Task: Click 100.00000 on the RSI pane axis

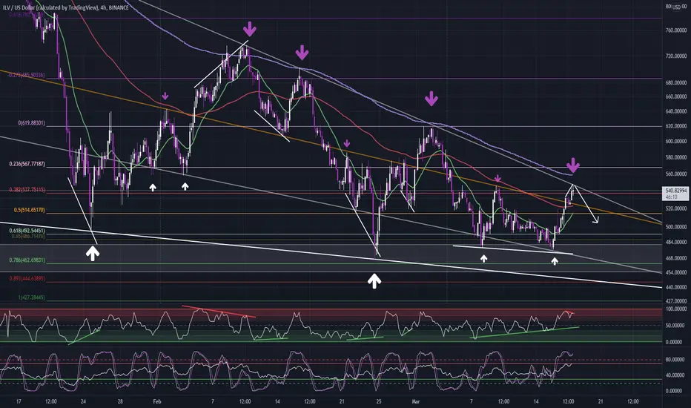Action: click(676, 309)
